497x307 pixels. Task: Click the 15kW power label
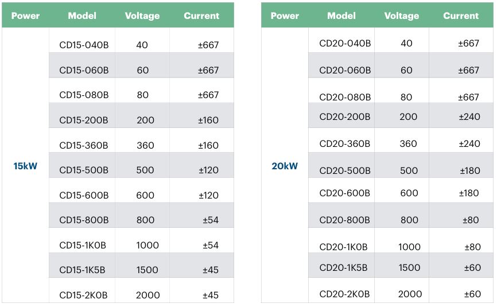[25, 166]
